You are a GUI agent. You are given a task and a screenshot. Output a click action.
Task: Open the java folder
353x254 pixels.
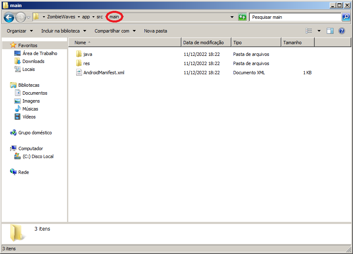[87, 54]
